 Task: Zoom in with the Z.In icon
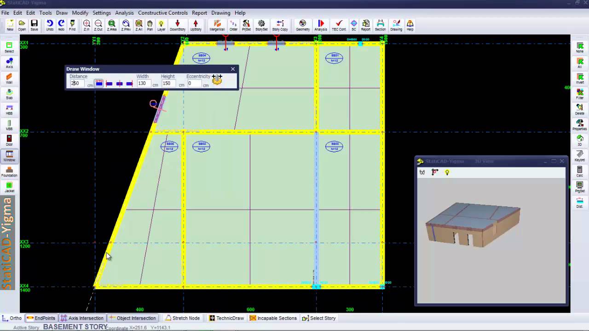[87, 25]
